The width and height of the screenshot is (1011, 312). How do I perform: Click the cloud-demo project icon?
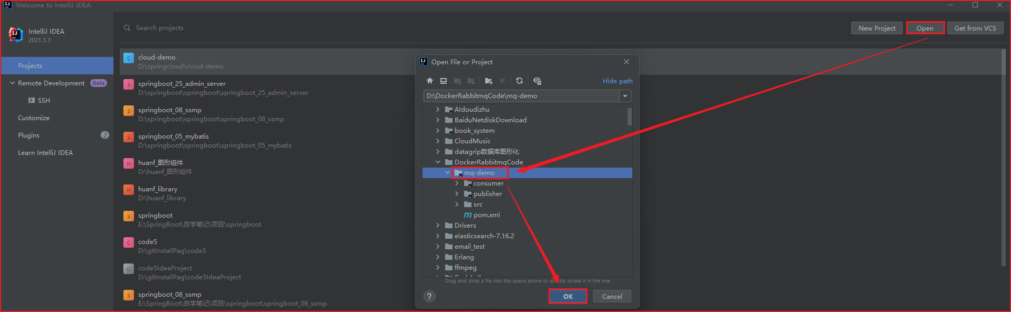[129, 58]
